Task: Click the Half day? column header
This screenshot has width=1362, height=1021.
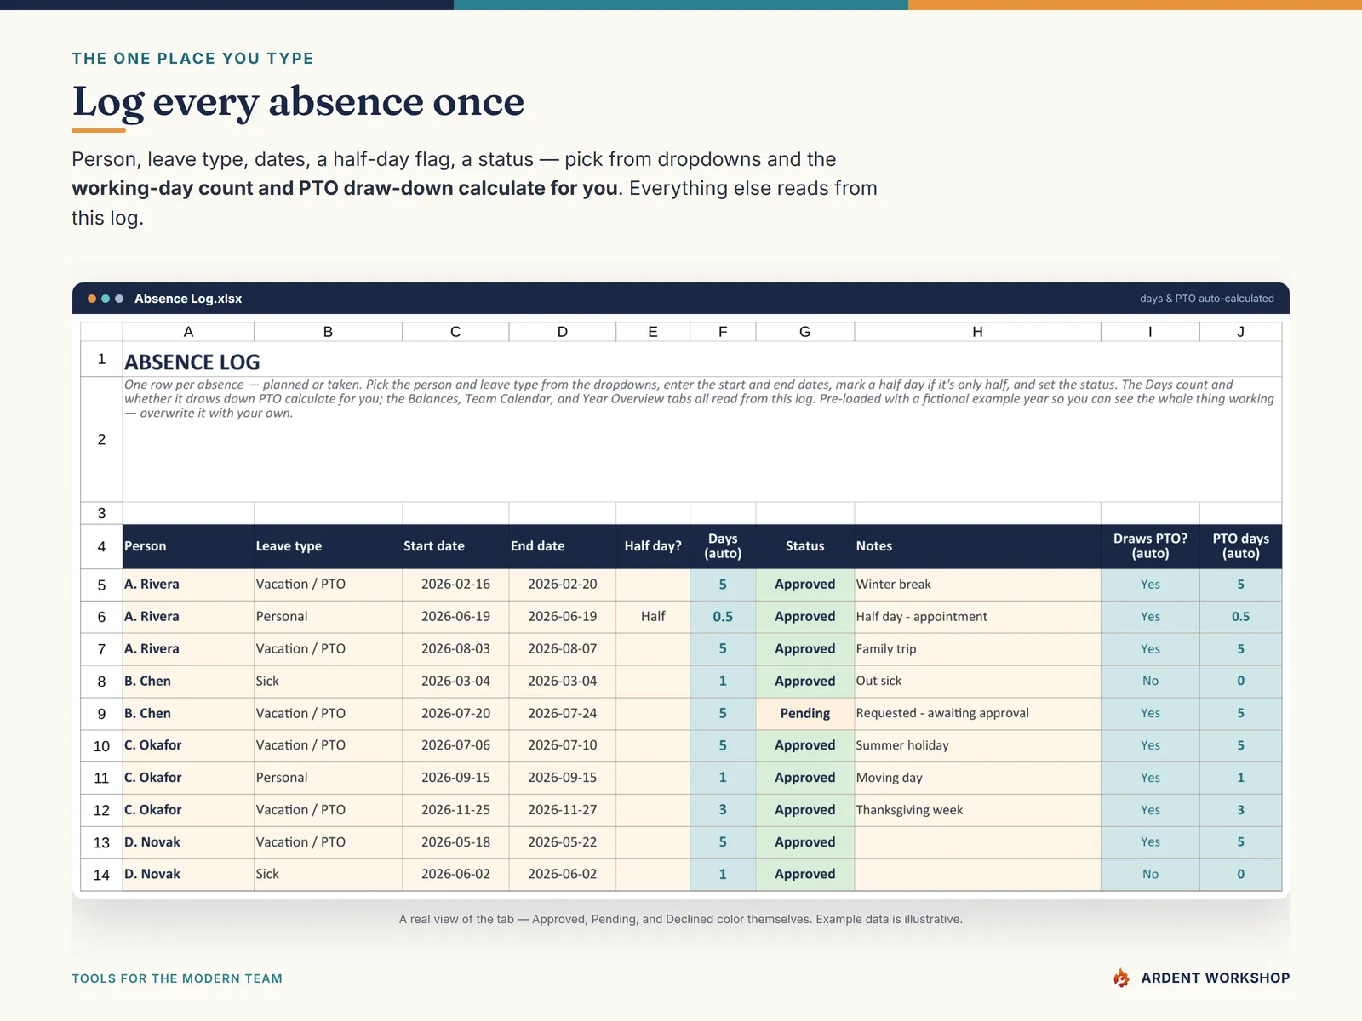Action: click(x=653, y=546)
